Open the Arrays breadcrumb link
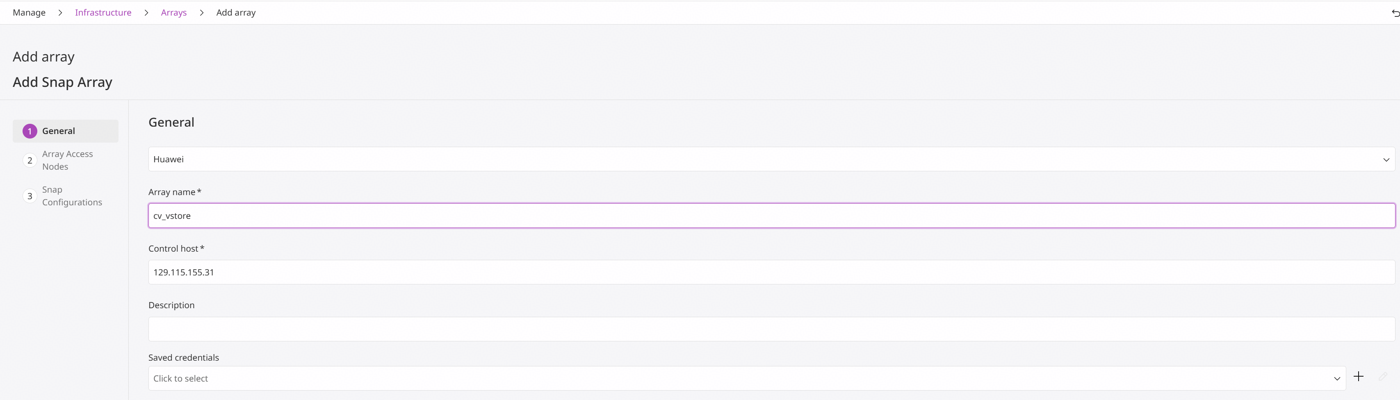The height and width of the screenshot is (400, 1400). coord(174,12)
